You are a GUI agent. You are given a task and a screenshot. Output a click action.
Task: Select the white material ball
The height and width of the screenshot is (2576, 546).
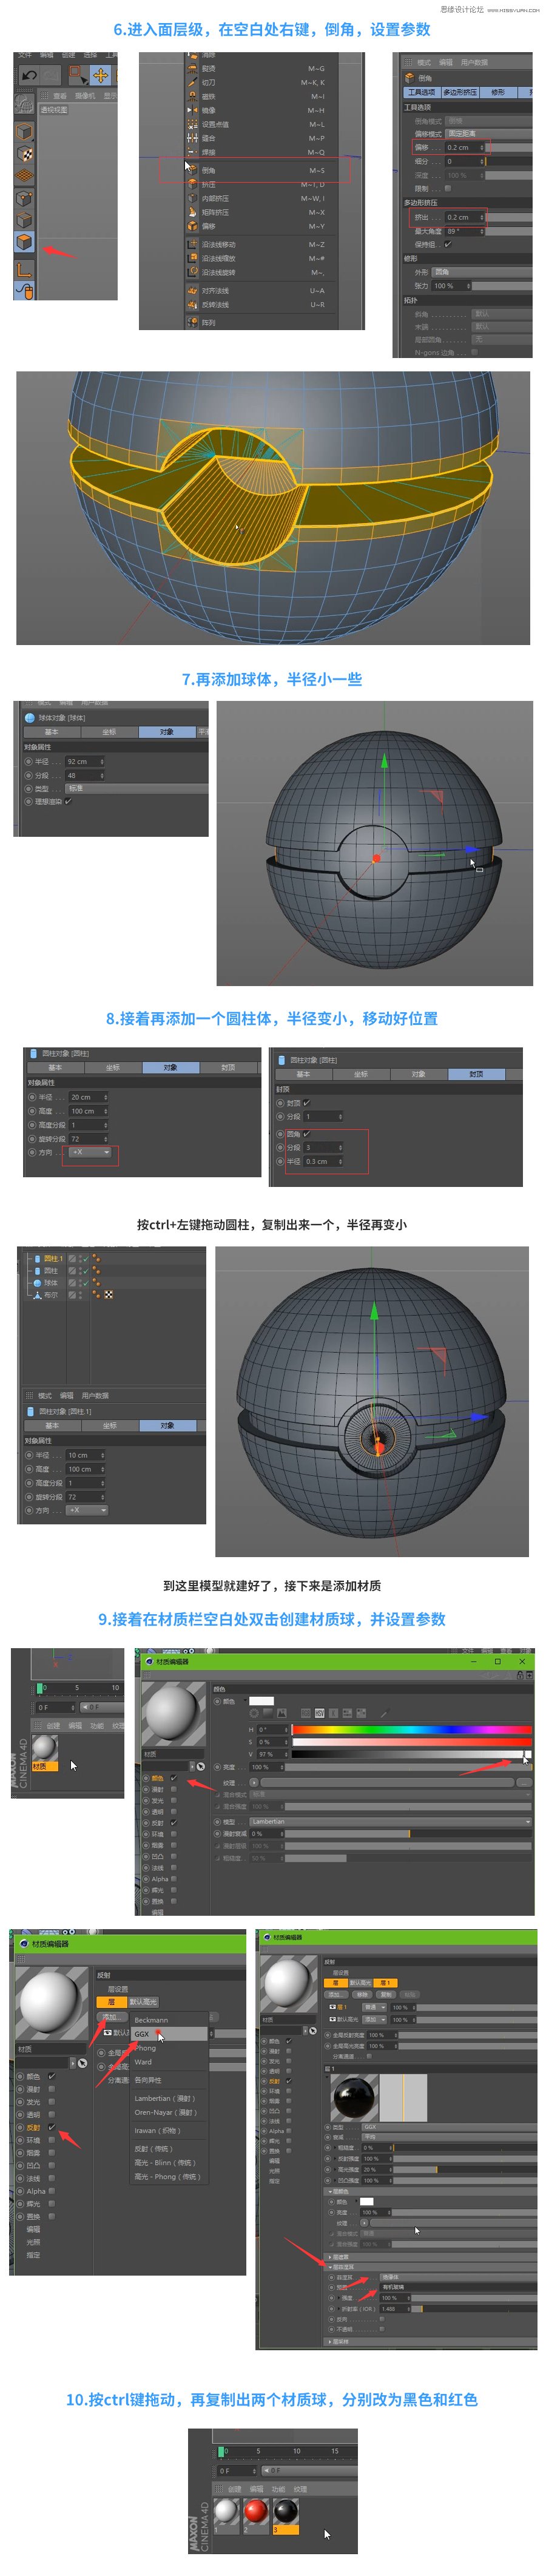[226, 2511]
